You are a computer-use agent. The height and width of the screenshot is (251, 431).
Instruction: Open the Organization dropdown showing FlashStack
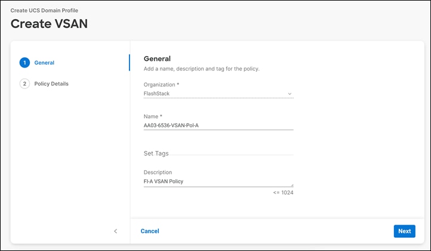pyautogui.click(x=218, y=94)
